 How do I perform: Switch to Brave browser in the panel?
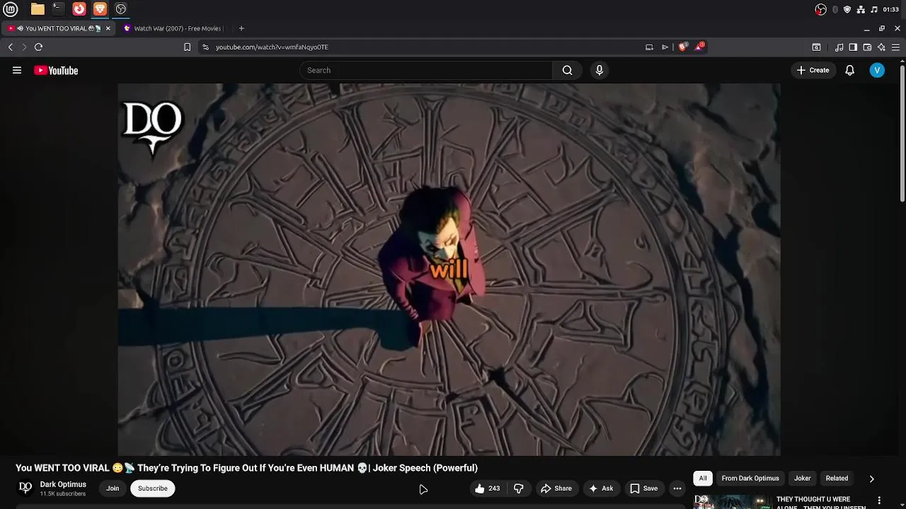coord(100,9)
